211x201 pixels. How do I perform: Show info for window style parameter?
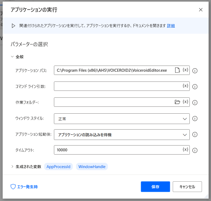195,119
